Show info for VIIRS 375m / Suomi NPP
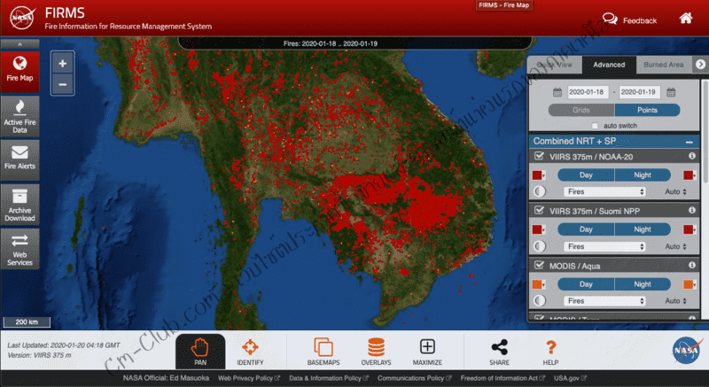The width and height of the screenshot is (709, 387). tap(692, 210)
